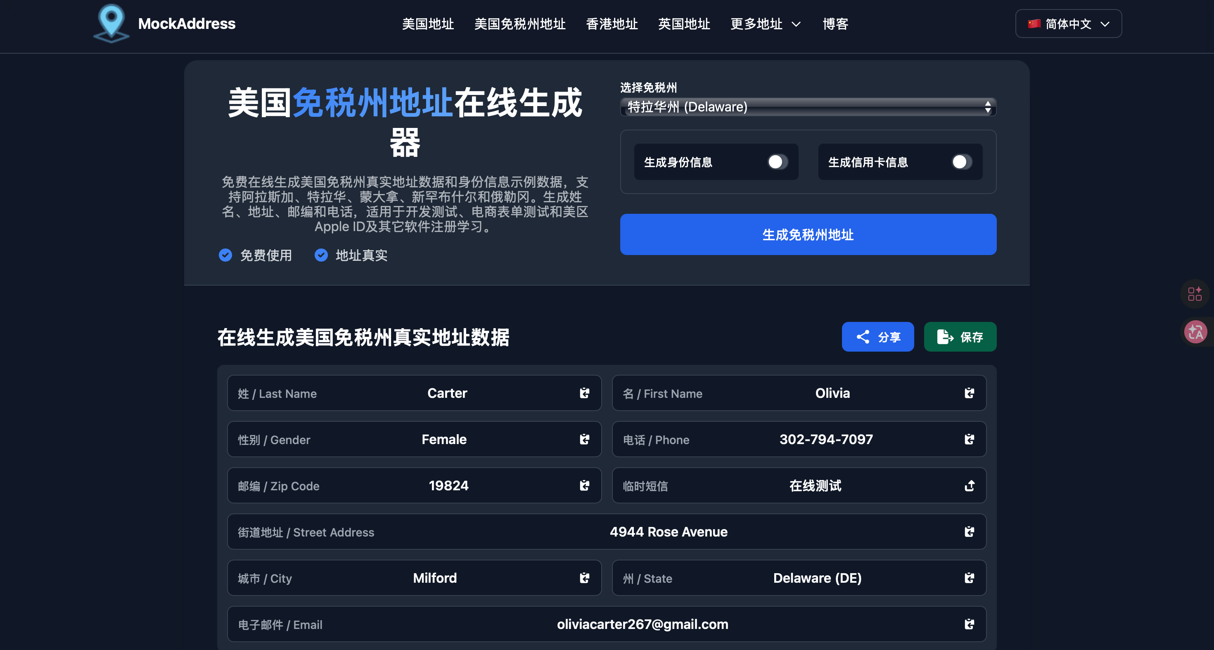This screenshot has height=650, width=1214.
Task: Click the translate floating icon on right edge
Action: click(1195, 332)
